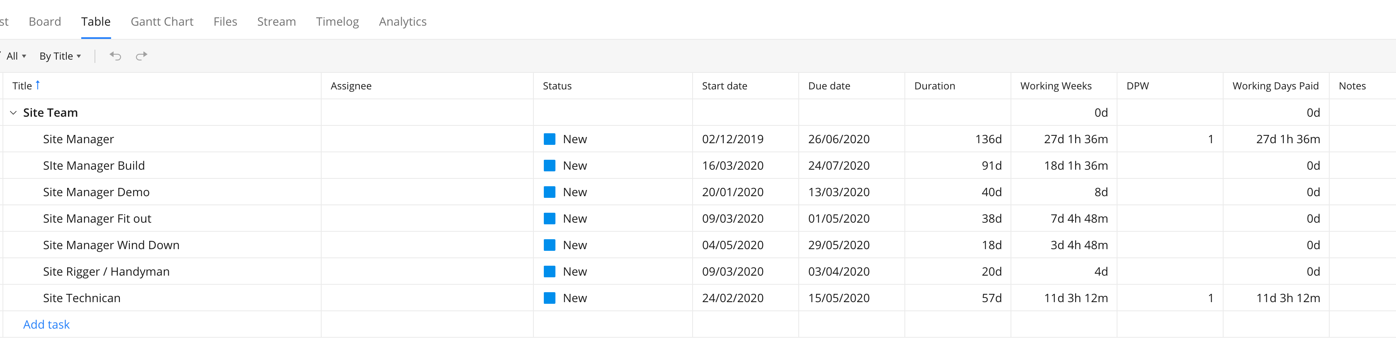
Task: Click Site Manager's blue status square
Action: click(549, 139)
